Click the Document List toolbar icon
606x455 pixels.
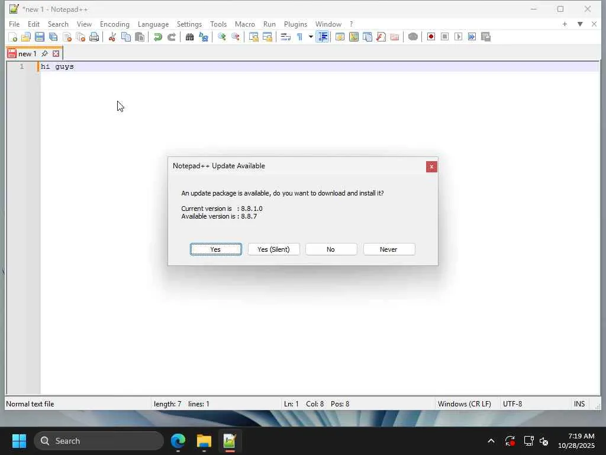367,37
